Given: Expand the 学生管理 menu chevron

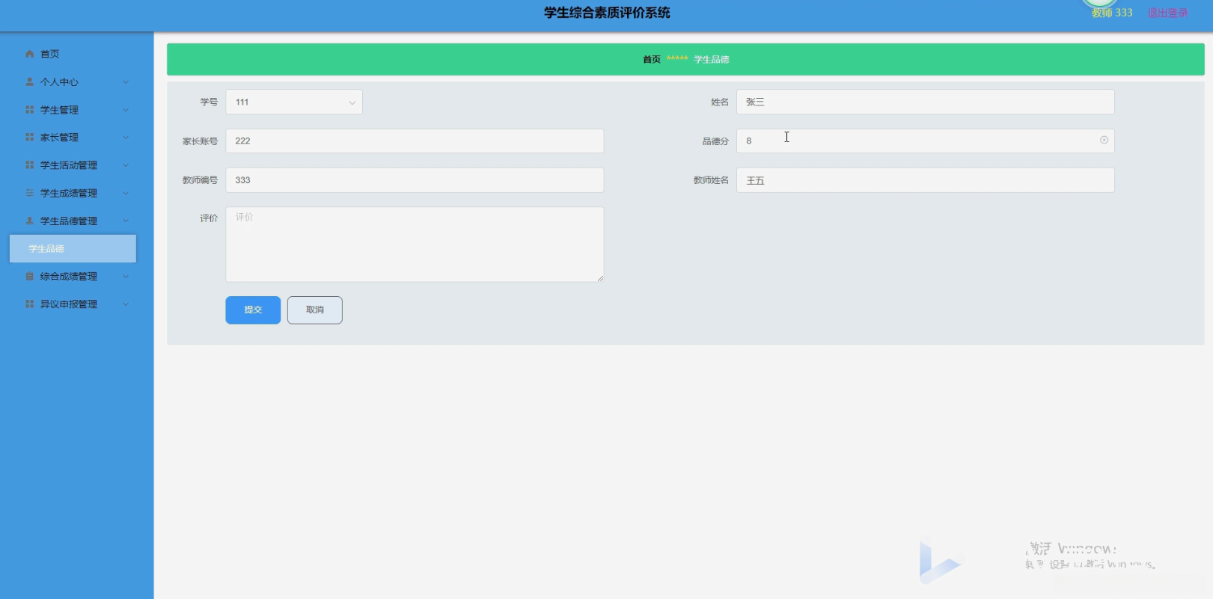Looking at the screenshot, I should (126, 110).
